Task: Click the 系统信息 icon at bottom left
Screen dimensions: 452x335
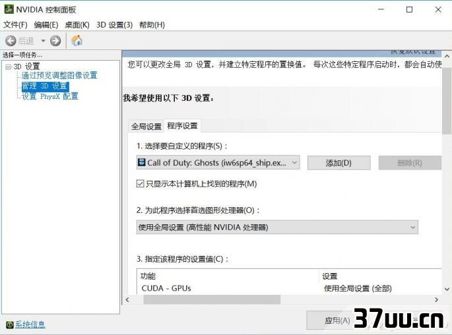Action: click(9, 325)
